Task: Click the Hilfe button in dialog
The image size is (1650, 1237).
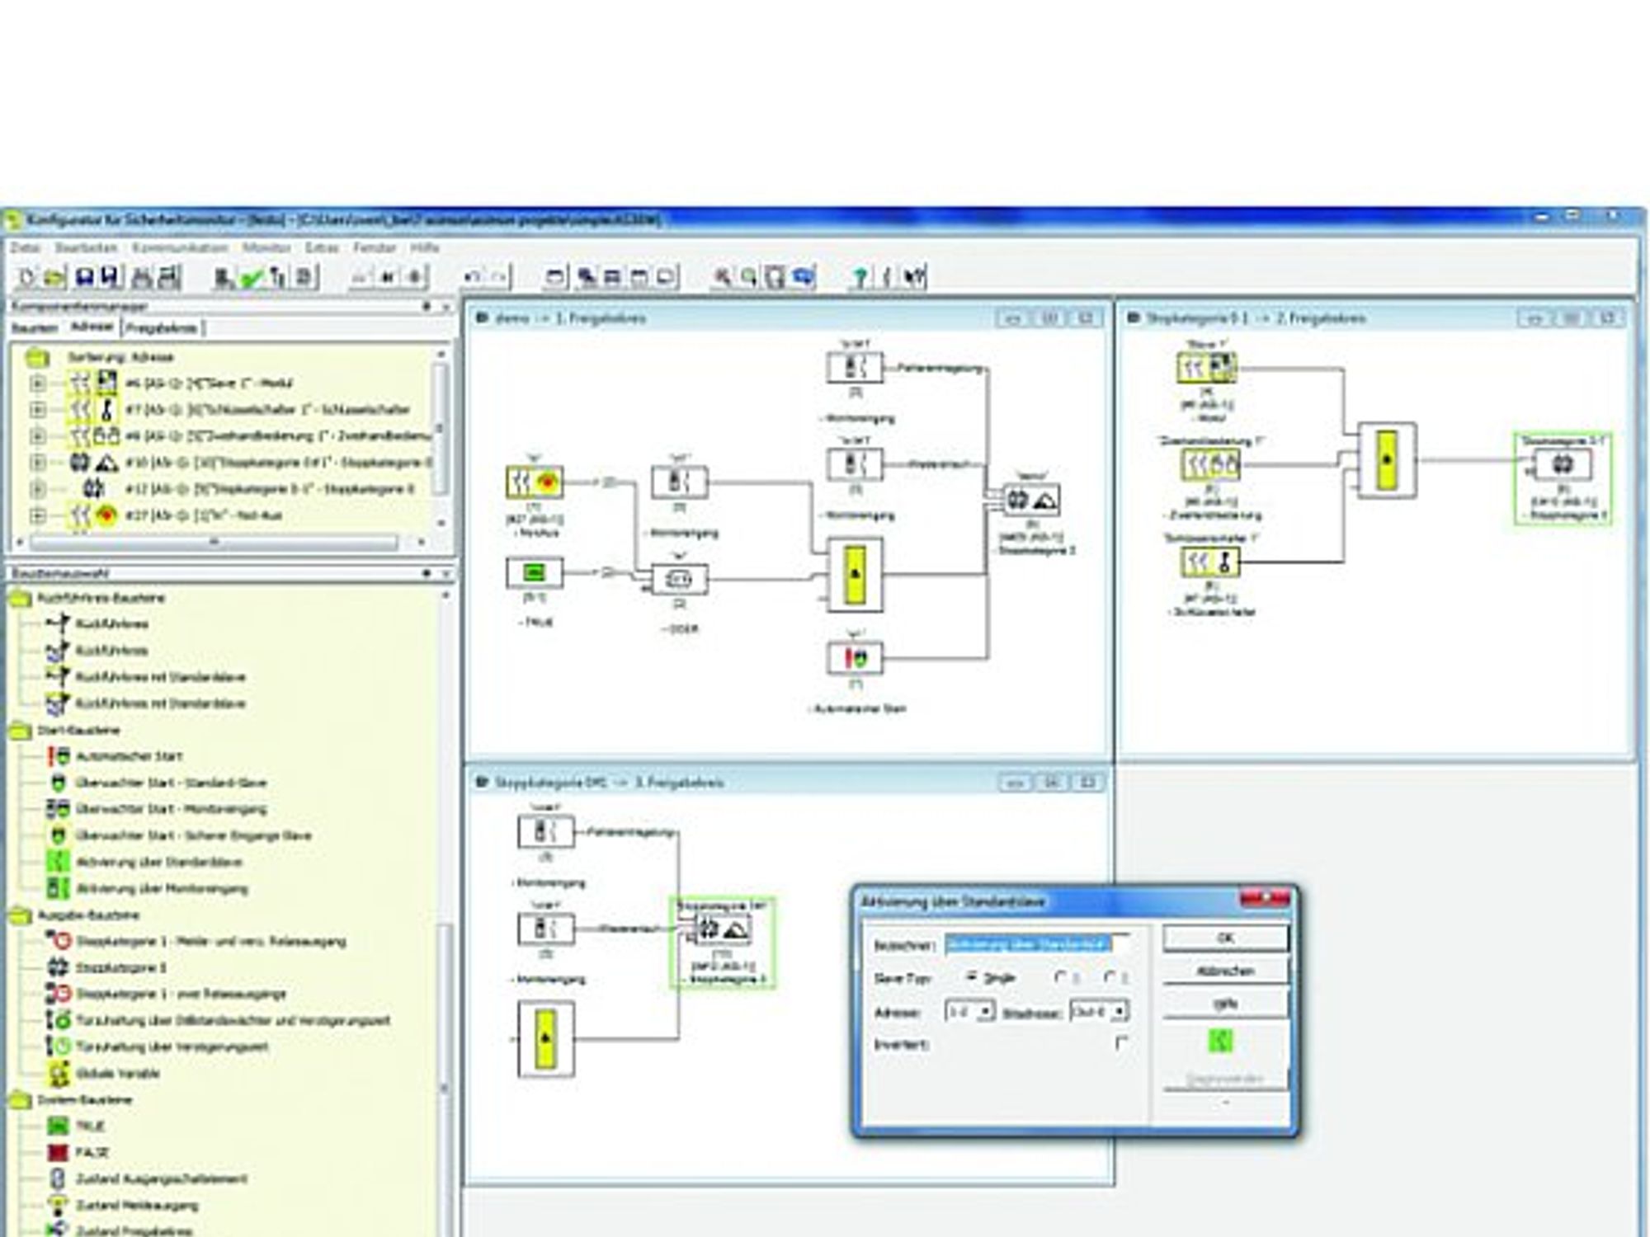Action: point(1225,1004)
